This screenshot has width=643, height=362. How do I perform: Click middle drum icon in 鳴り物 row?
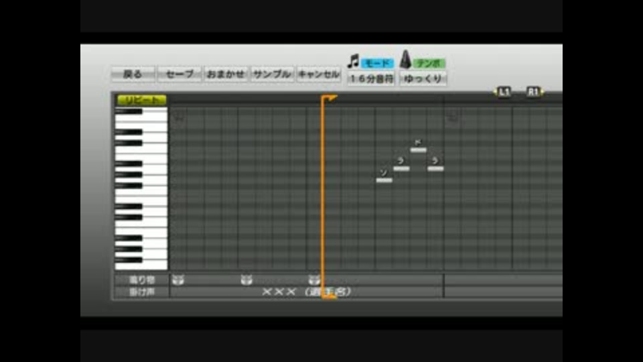click(x=246, y=280)
